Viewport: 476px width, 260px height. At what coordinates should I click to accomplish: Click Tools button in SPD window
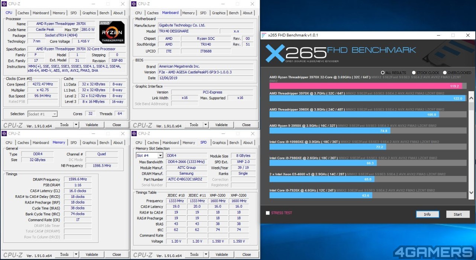[194, 255]
